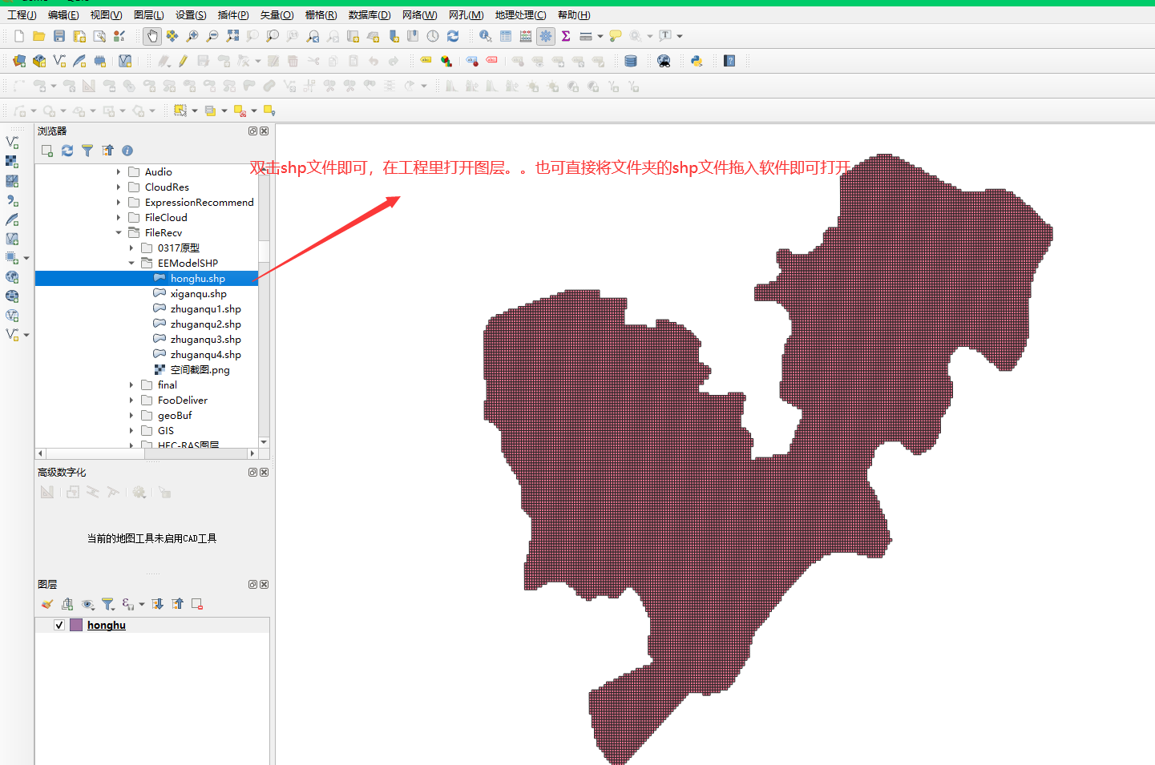Viewport: 1155px width, 765px height.
Task: Click the remove layer icon in the layers panel
Action: (197, 604)
